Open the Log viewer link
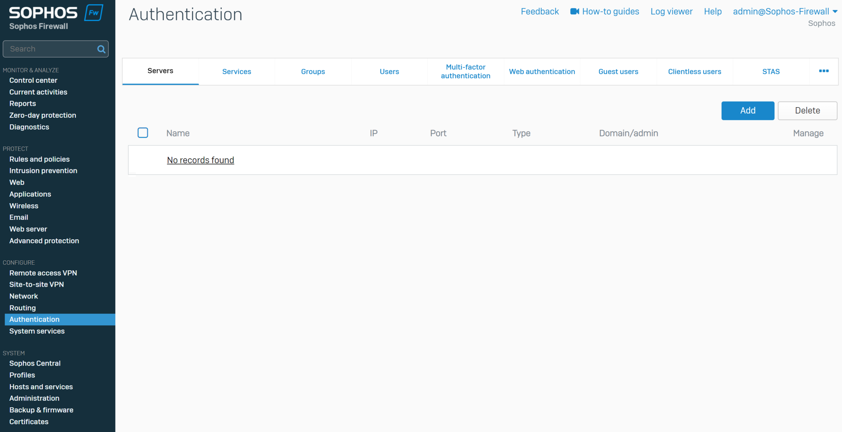The width and height of the screenshot is (842, 432). [671, 12]
